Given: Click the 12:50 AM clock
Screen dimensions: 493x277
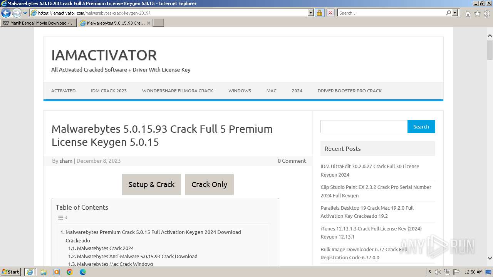Looking at the screenshot, I should pyautogui.click(x=473, y=272).
